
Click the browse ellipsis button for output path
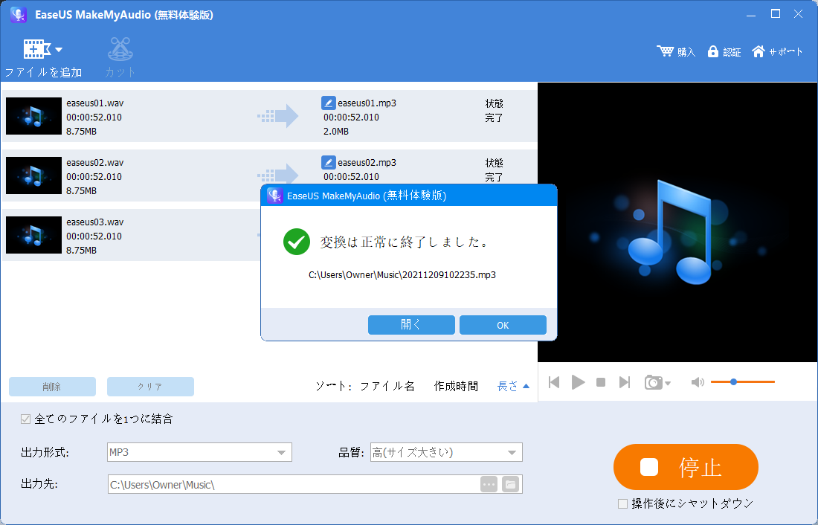(x=489, y=484)
